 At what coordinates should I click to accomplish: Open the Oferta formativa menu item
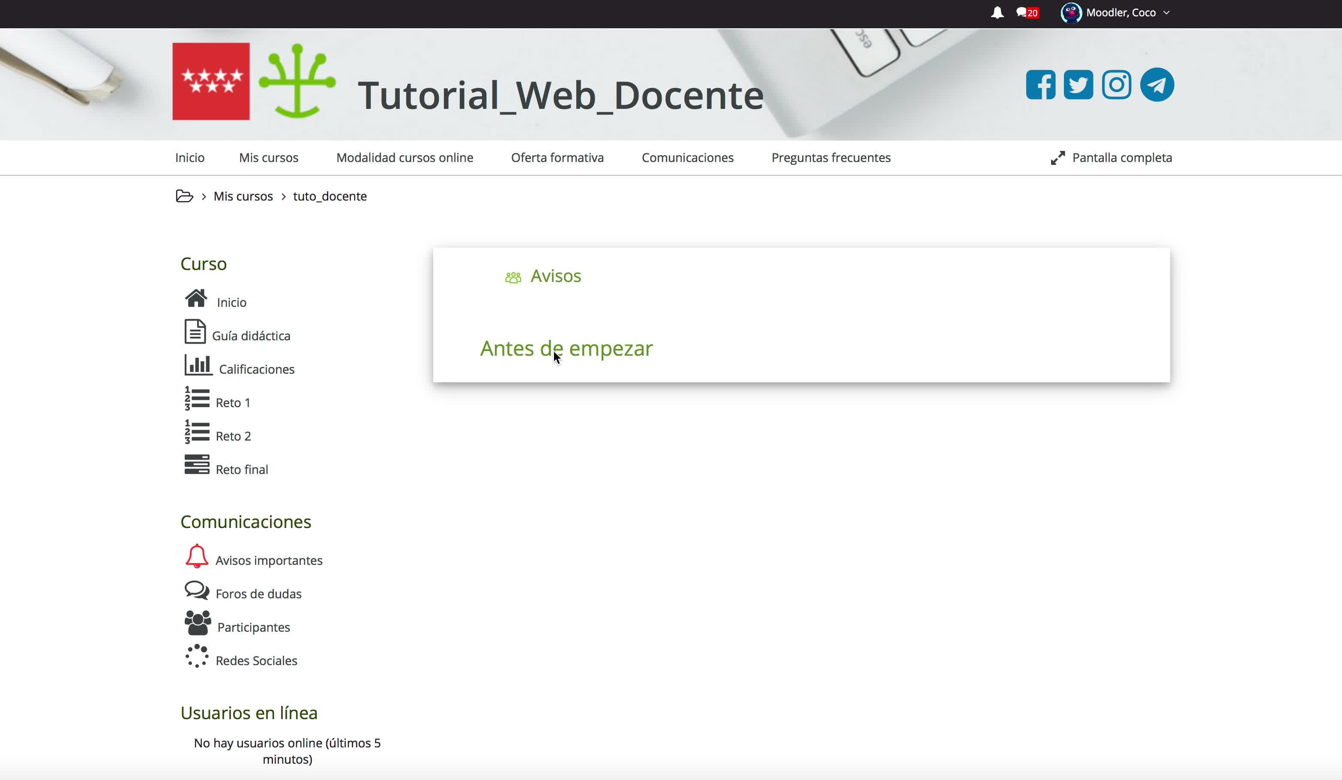[x=557, y=158]
